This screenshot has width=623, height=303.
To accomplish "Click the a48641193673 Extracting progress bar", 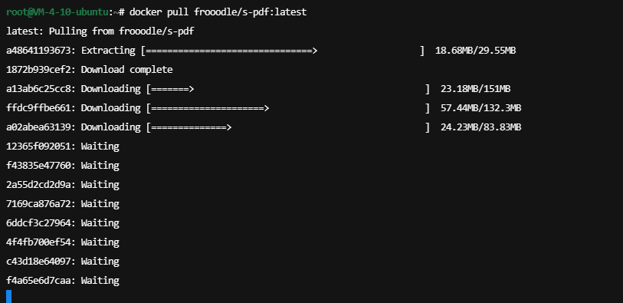I will point(283,51).
